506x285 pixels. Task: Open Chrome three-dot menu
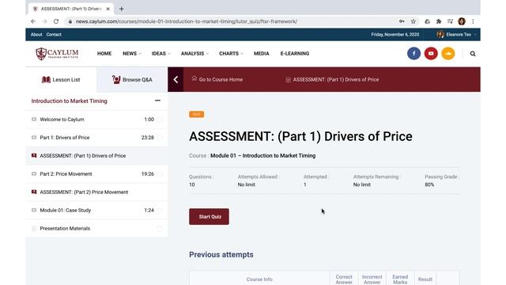point(473,21)
